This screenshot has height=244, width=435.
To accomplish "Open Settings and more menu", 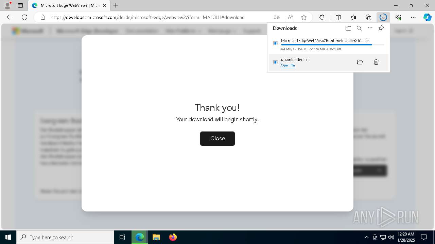I will click(x=413, y=17).
